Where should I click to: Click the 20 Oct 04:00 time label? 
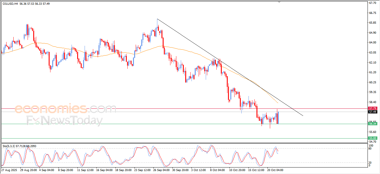275,170
